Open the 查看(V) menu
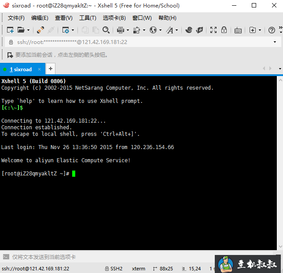Screen dimensions: 283x273 coord(63,18)
